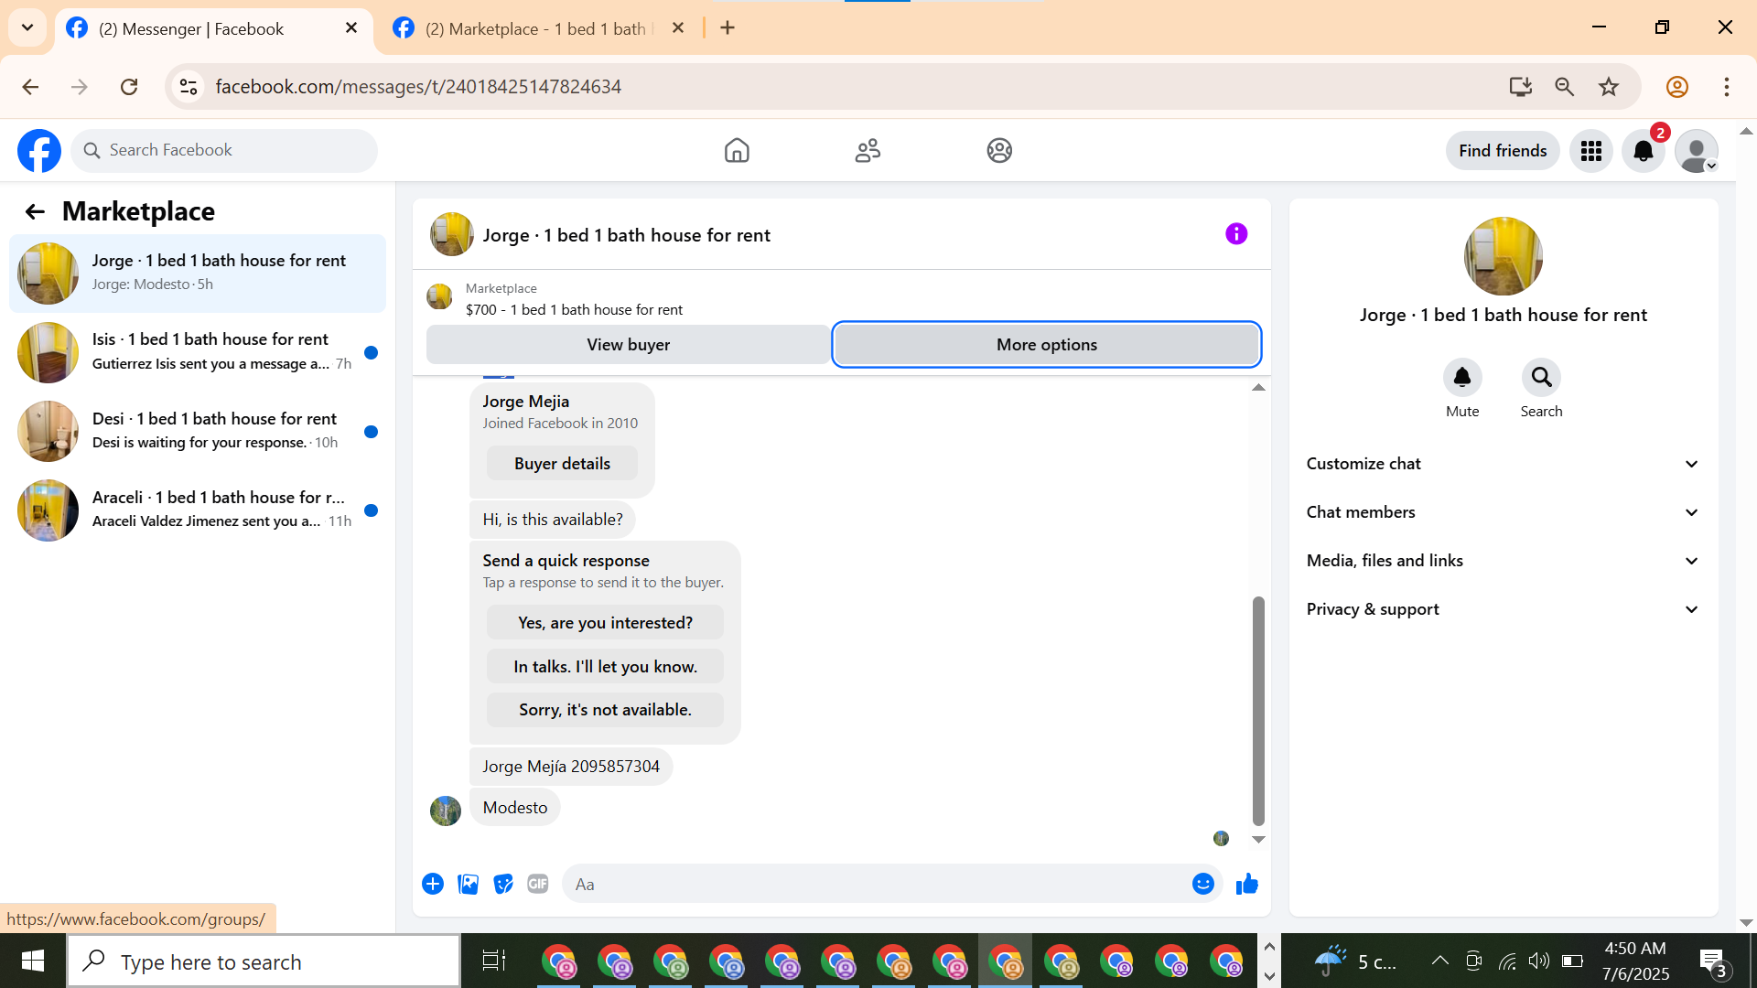
Task: Open Chrome three-dot menu
Action: [1726, 87]
